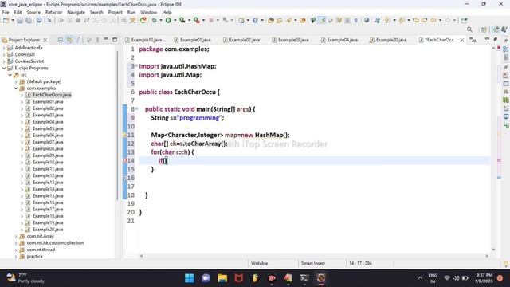Open the Navigate menu
The height and width of the screenshot is (287, 510).
[x=76, y=12]
